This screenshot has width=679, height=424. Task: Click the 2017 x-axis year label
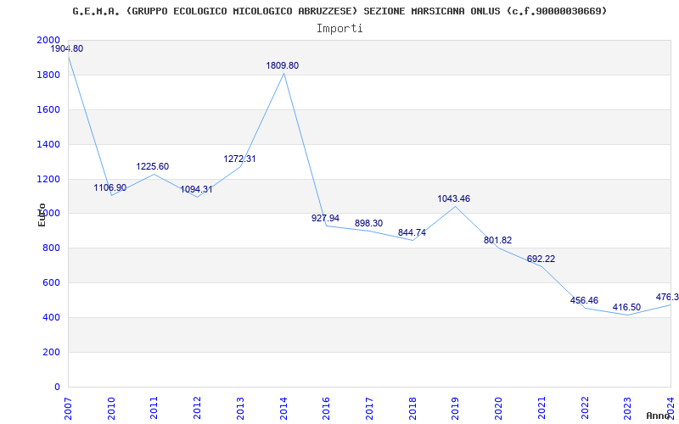click(x=369, y=407)
